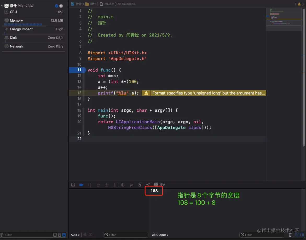Click the yellow warning icon on line 15
The height and width of the screenshot is (240, 306).
coord(146,93)
